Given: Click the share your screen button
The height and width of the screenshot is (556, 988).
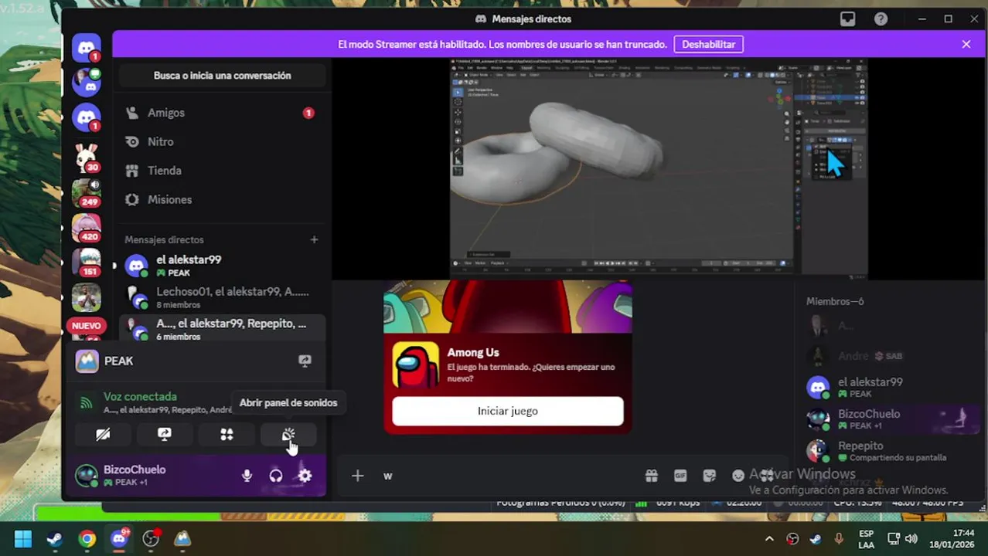Looking at the screenshot, I should tap(165, 435).
